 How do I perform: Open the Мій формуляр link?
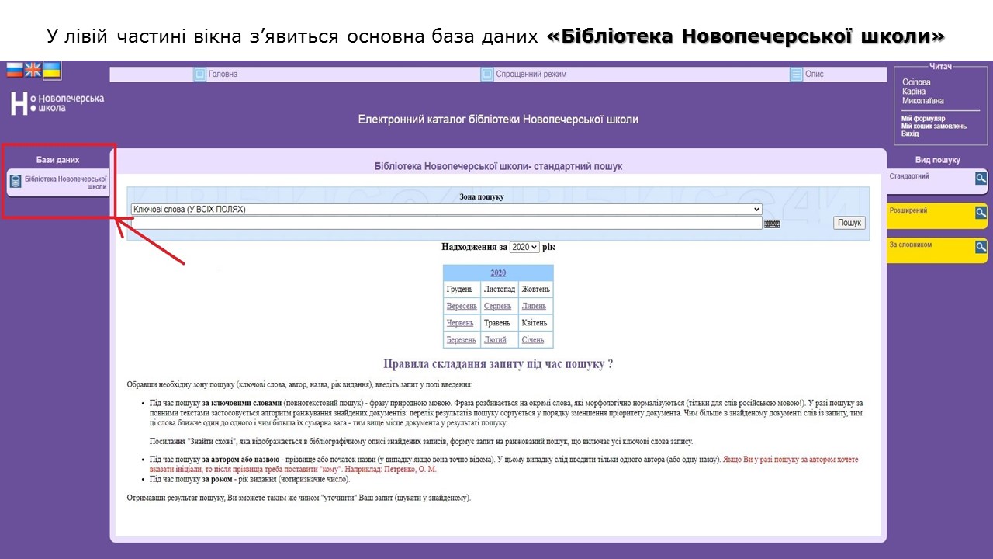pyautogui.click(x=923, y=119)
